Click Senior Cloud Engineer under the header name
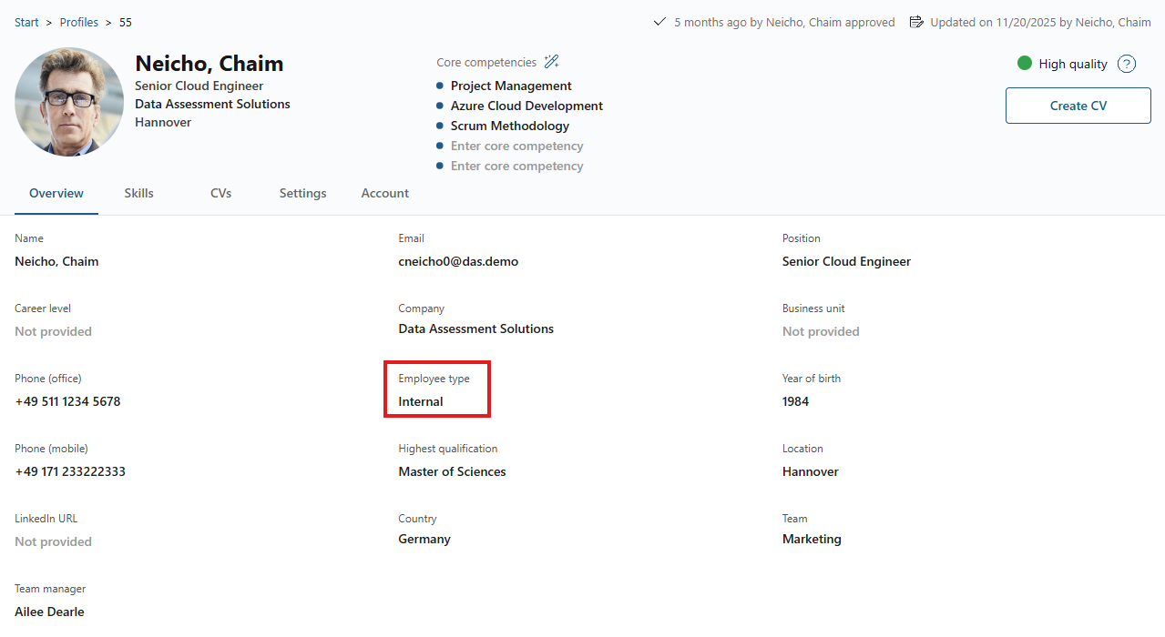This screenshot has height=637, width=1165. pos(199,86)
